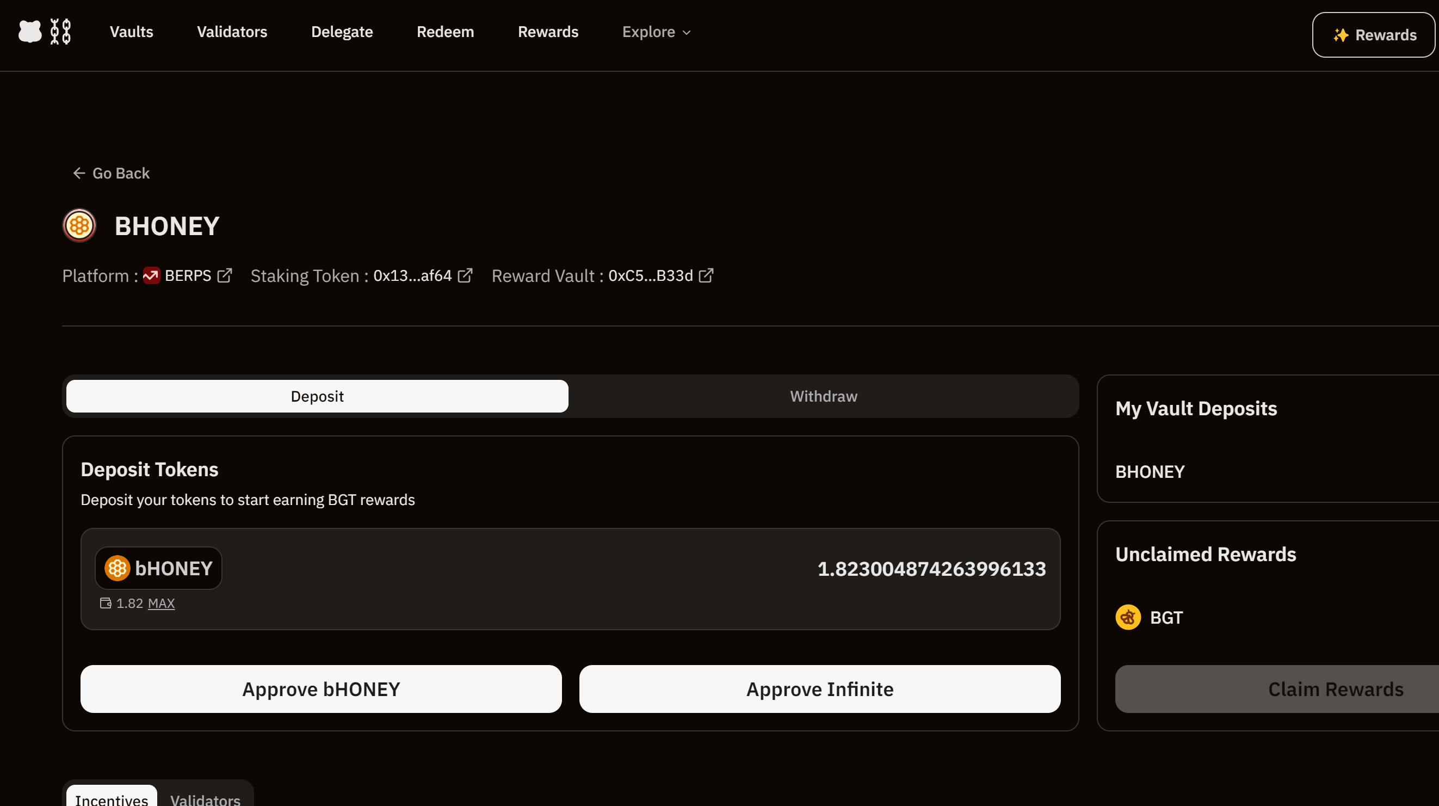1439x806 pixels.
Task: Select the lower Validators tab
Action: tap(205, 799)
